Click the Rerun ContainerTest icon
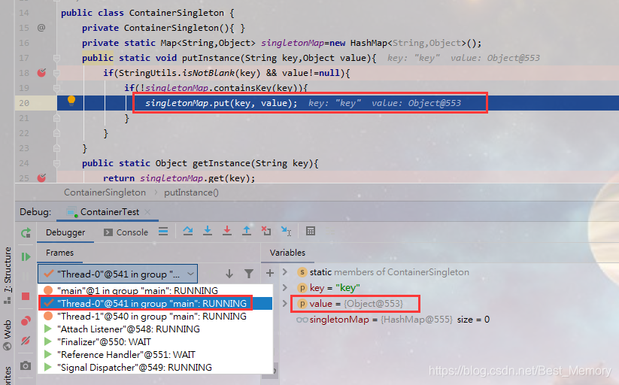 point(26,233)
